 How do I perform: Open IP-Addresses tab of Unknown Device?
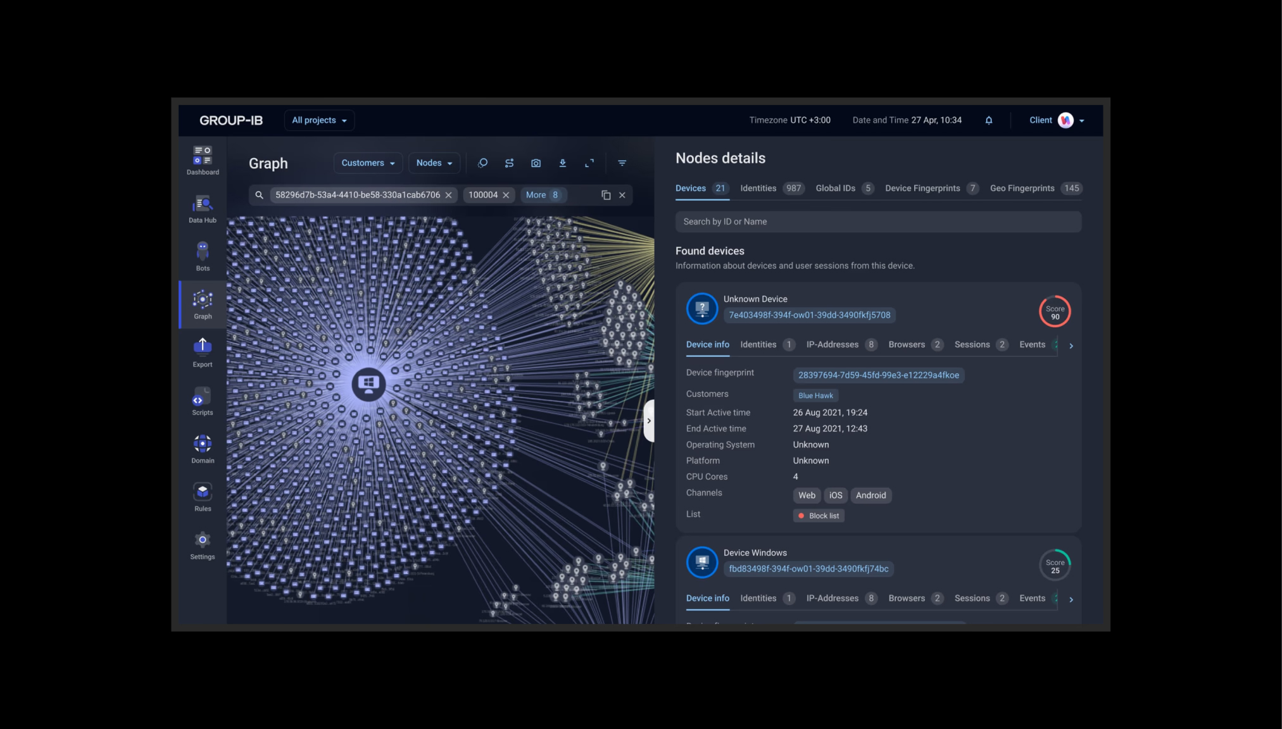click(832, 345)
